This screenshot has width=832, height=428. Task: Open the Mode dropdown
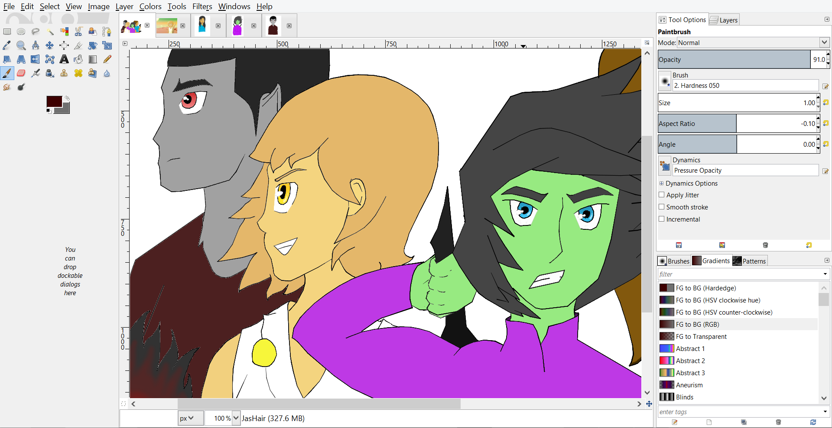754,42
